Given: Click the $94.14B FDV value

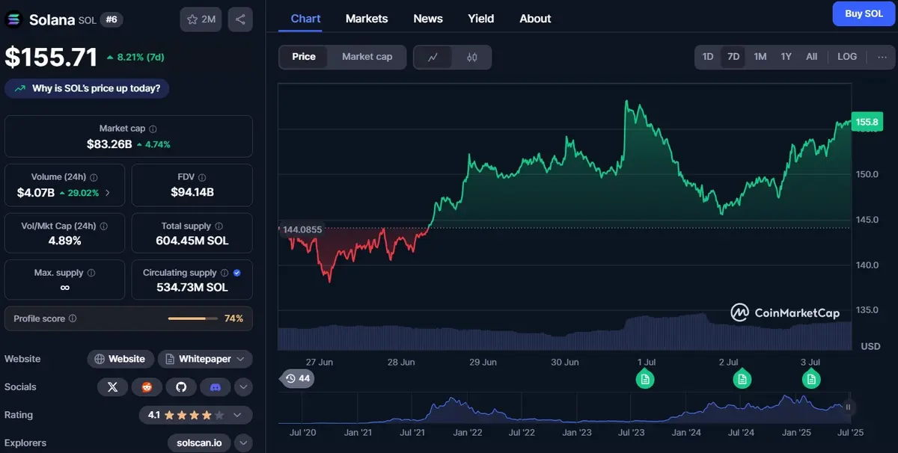Looking at the screenshot, I should coord(192,192).
